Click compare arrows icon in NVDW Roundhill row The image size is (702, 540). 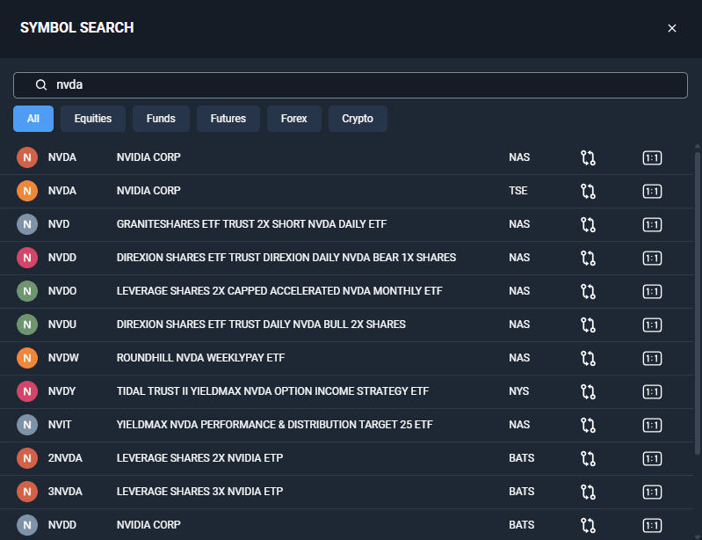(588, 359)
